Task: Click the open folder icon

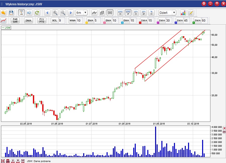Action: pos(4,13)
